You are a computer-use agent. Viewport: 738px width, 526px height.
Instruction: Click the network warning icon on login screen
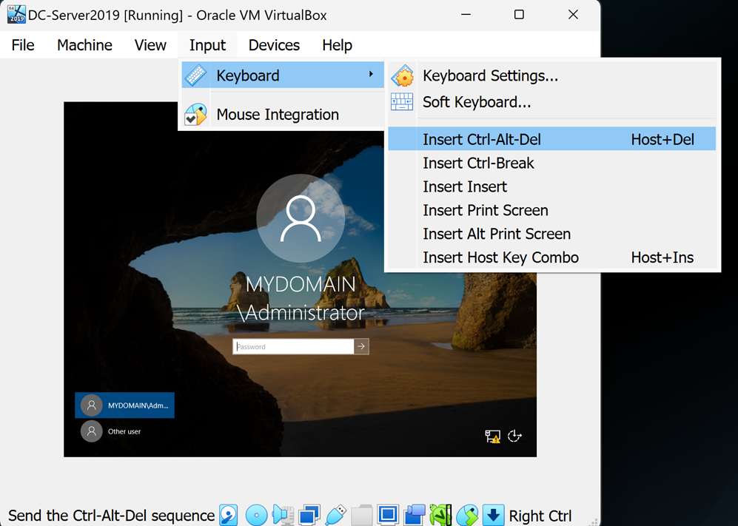point(492,436)
